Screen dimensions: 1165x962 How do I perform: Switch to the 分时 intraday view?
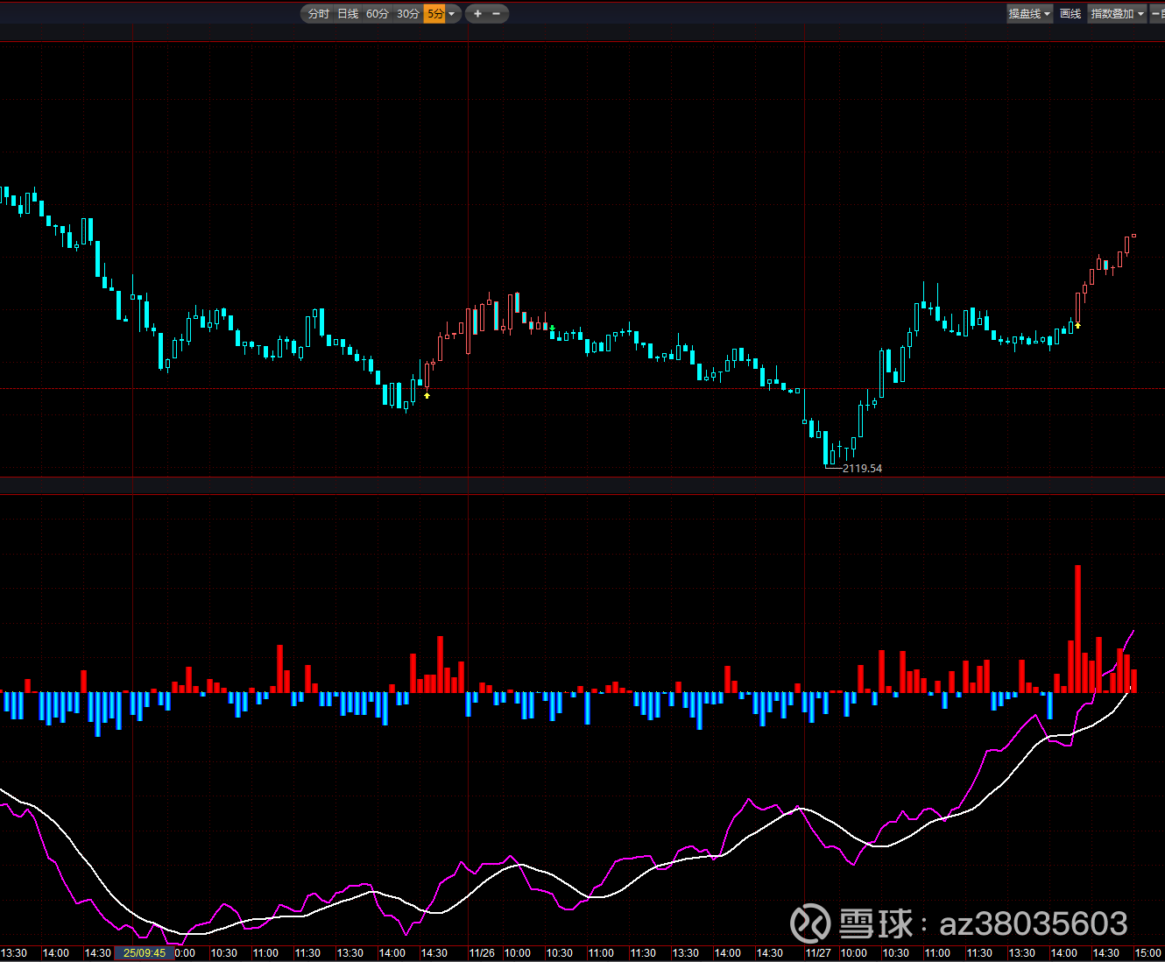point(319,14)
